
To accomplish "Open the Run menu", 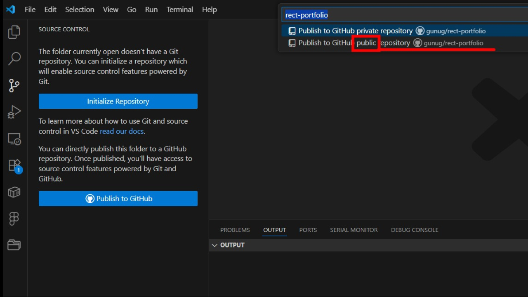I will point(151,9).
